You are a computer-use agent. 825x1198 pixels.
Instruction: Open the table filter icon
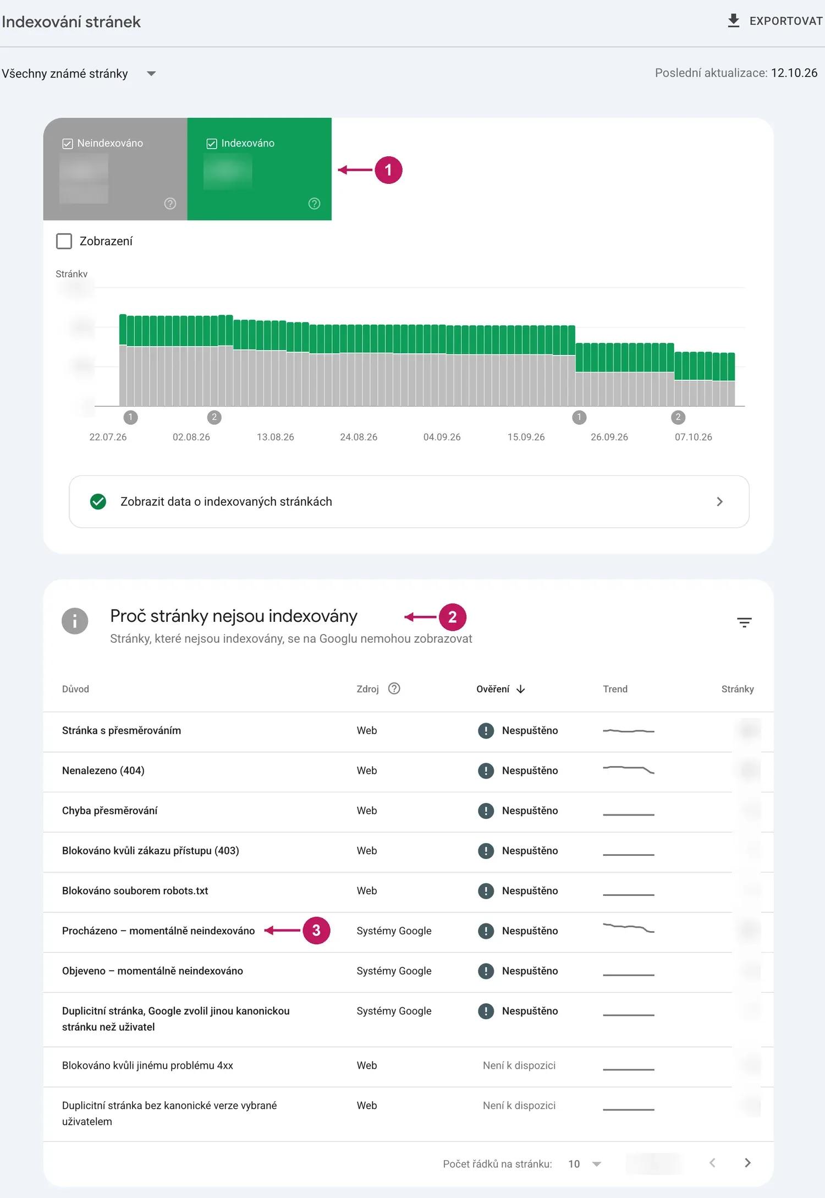744,622
